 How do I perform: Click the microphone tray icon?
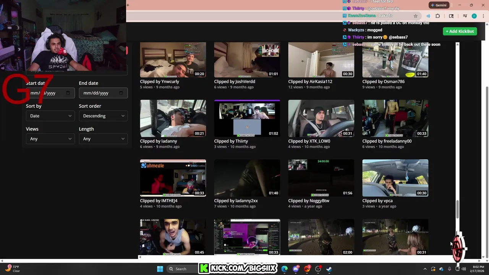(x=449, y=269)
